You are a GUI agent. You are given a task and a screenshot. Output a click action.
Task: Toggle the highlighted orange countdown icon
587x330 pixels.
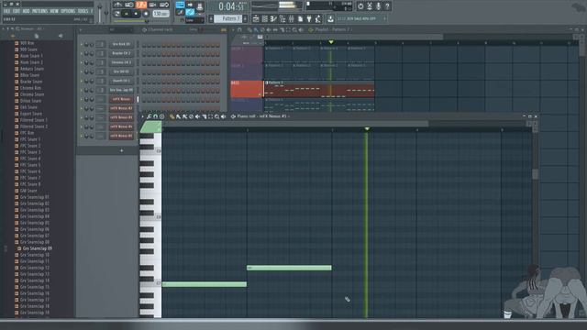(x=141, y=5)
